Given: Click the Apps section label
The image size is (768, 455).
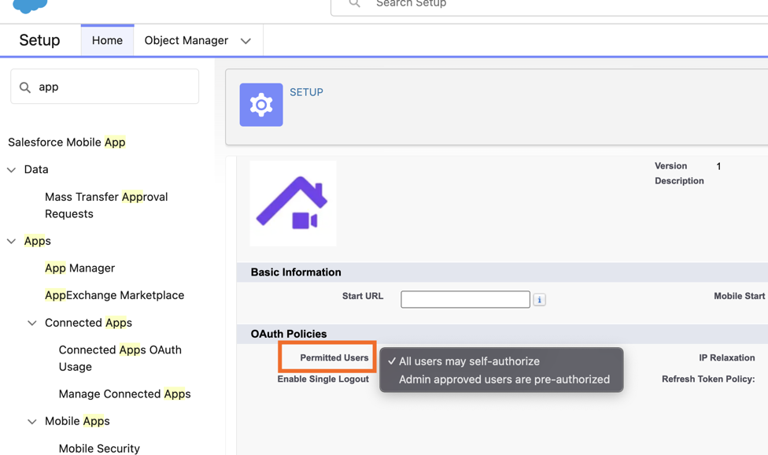Looking at the screenshot, I should pos(37,241).
